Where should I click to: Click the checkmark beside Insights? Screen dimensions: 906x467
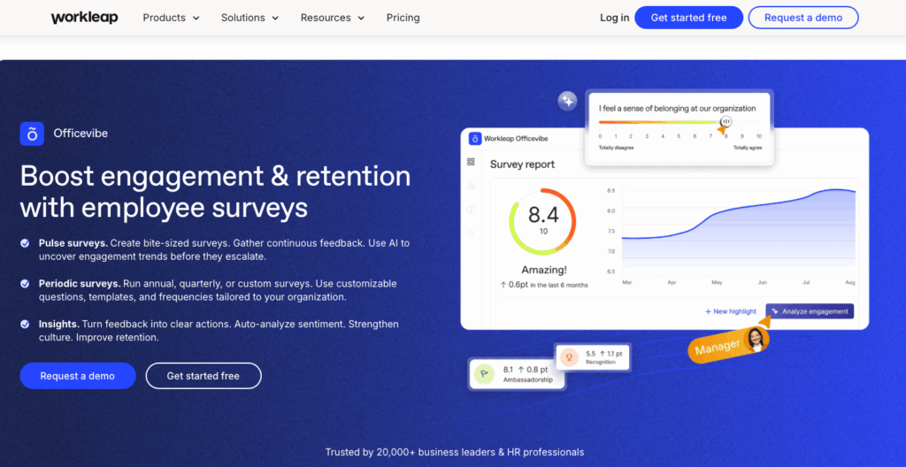tap(25, 325)
